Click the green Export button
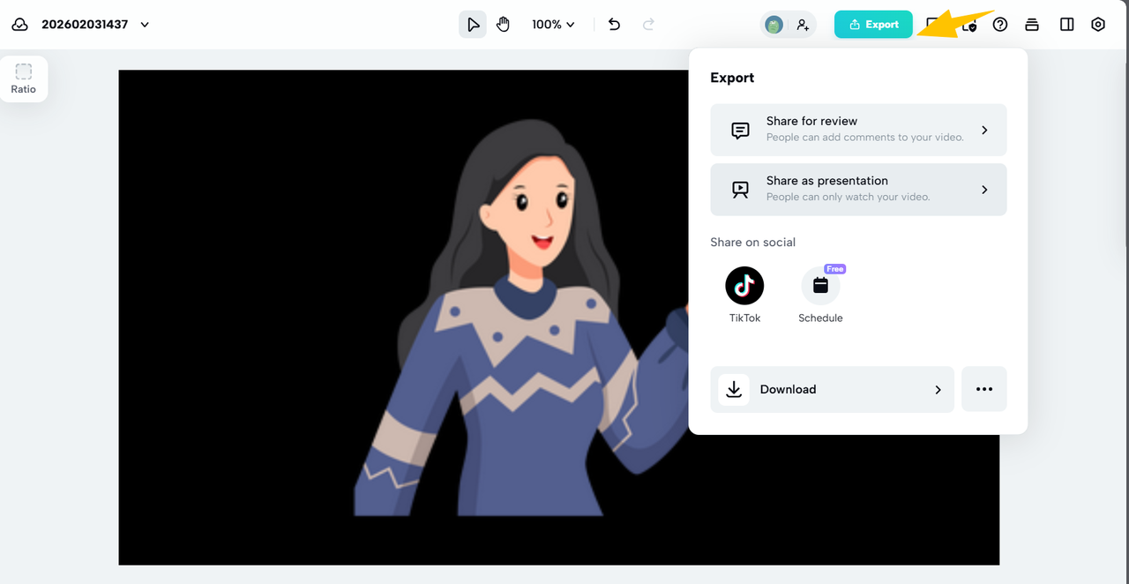 pyautogui.click(x=873, y=24)
